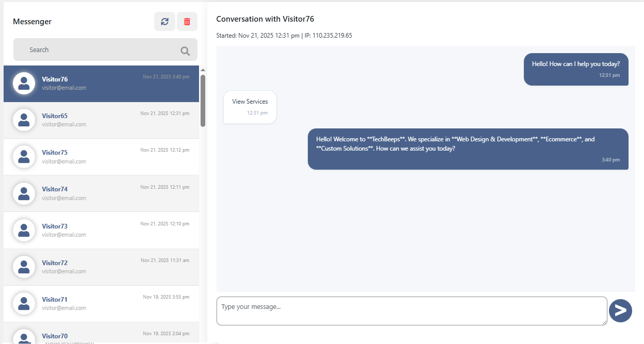Click Visitor65's avatar icon
This screenshot has height=344, width=644.
point(24,120)
